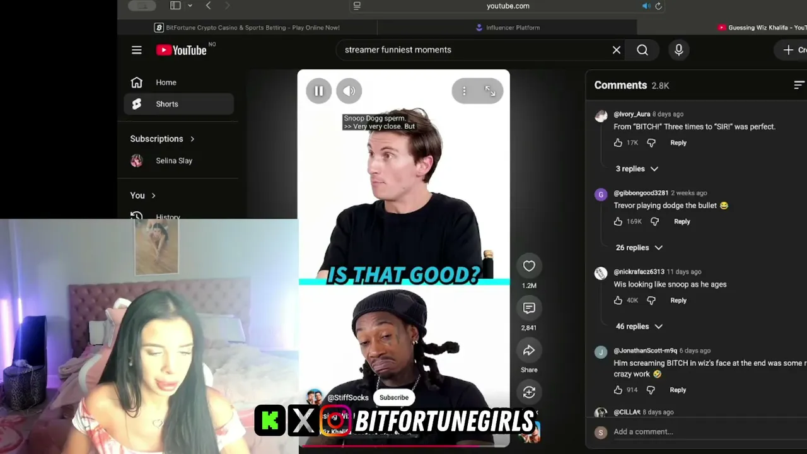Screen dimensions: 807x454
Task: Open @nickrafacz6313's profile from the username
Action: (639, 272)
